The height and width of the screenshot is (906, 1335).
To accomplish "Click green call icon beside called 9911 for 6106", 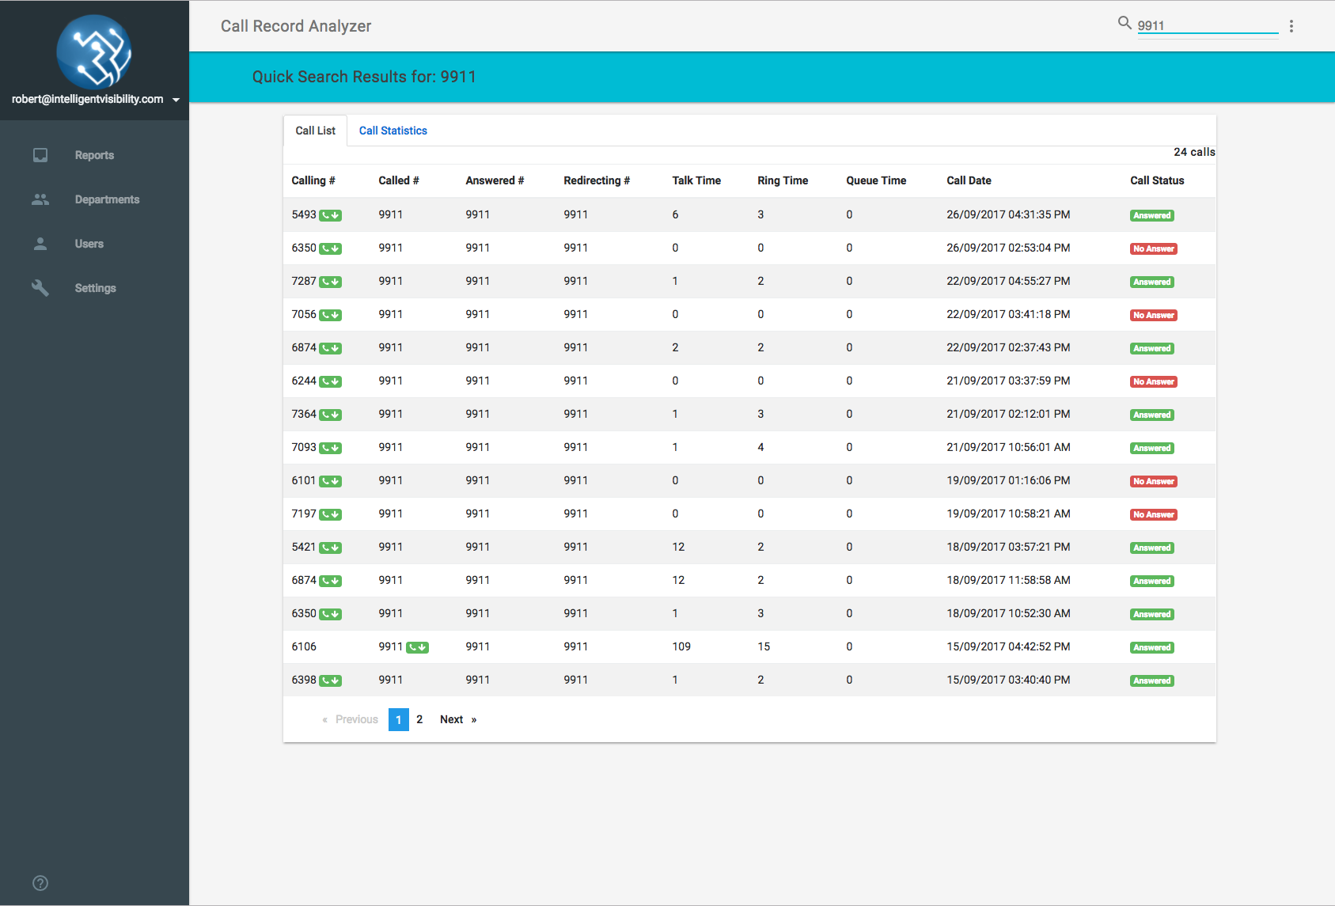I will 417,647.
